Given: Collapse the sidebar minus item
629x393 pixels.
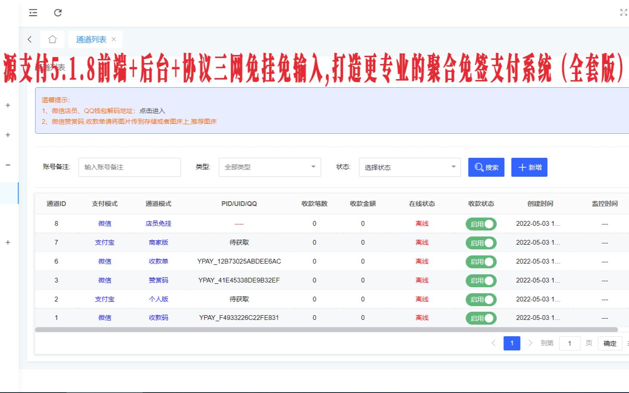Looking at the screenshot, I should coord(8,165).
